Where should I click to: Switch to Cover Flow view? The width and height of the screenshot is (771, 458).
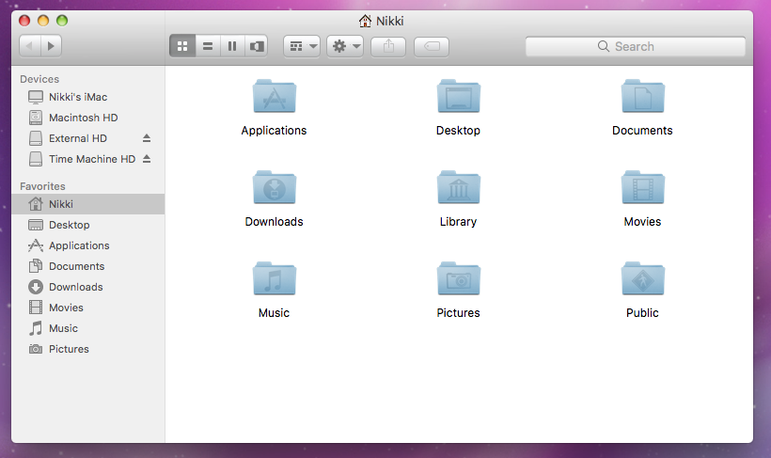click(256, 46)
